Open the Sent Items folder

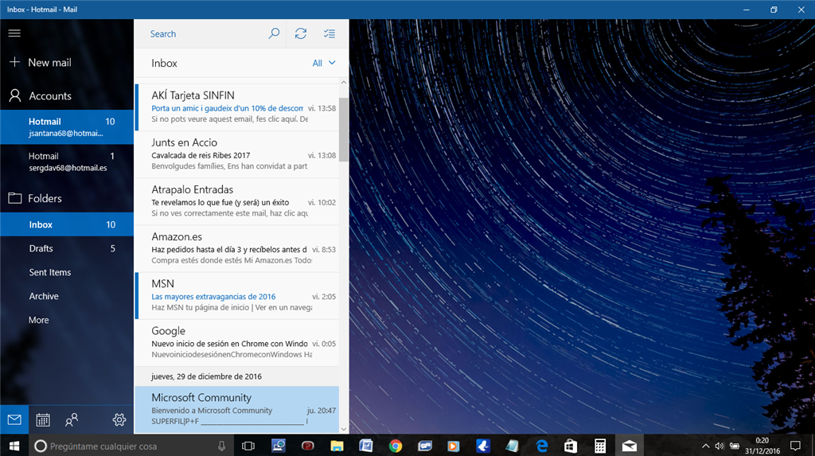67,272
